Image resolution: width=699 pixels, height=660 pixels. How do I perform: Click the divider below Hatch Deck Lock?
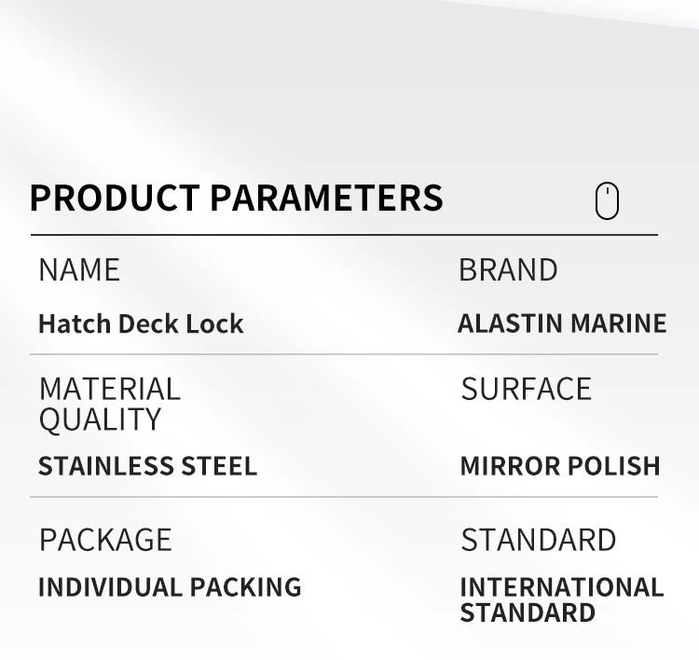point(344,354)
